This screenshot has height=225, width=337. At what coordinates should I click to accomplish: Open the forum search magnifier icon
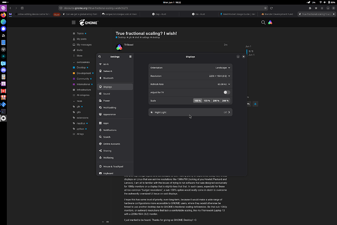coord(263,22)
